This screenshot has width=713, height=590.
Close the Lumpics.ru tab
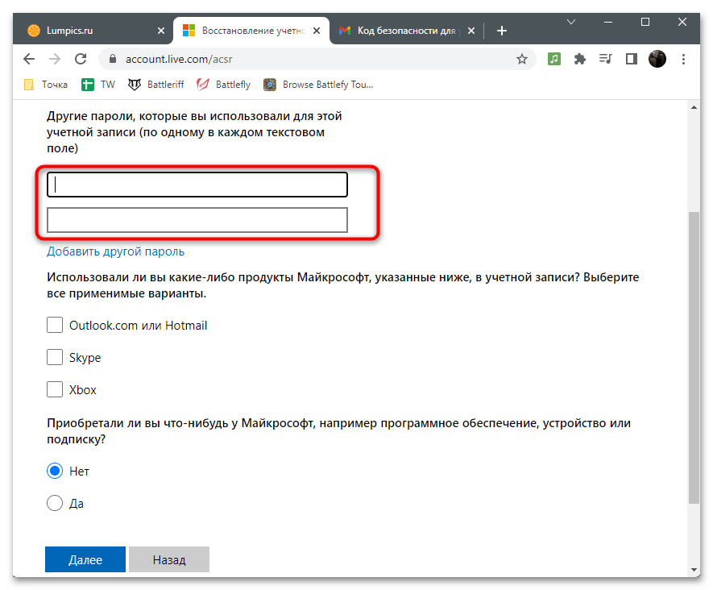click(161, 31)
